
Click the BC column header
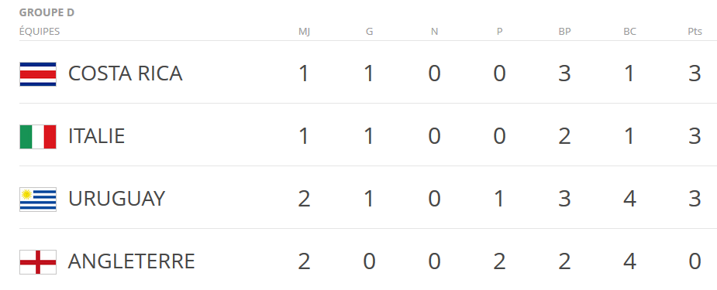click(x=629, y=32)
